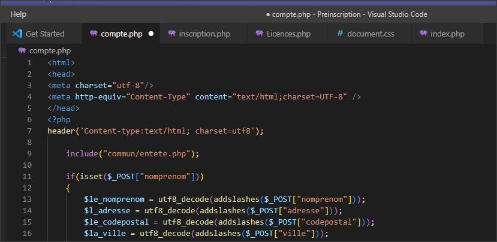Viewport: 497px width, 242px height.
Task: Click the if(isset condition on line 11
Action: tap(135, 177)
